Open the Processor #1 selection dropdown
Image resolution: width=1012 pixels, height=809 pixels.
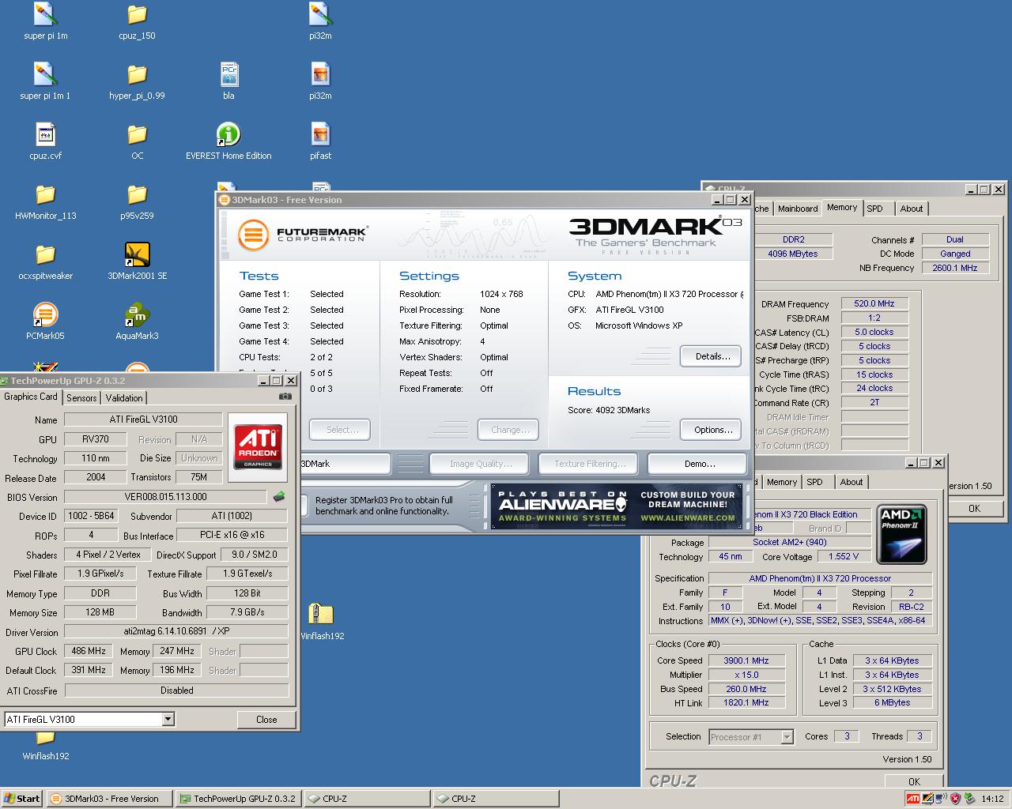[787, 737]
